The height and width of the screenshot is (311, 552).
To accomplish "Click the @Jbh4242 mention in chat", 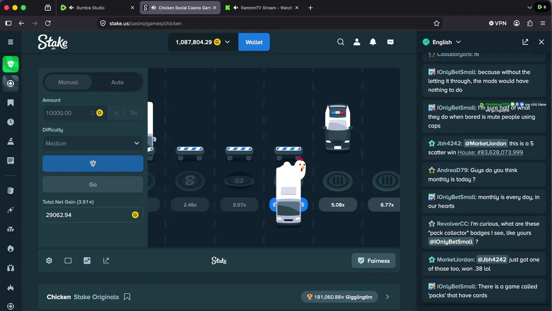I will [492, 260].
